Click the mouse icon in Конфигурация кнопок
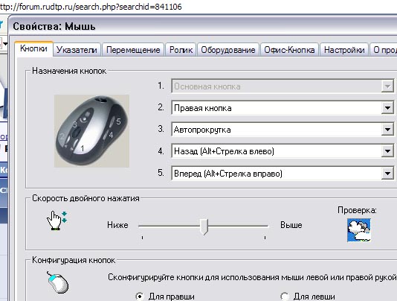The width and height of the screenshot is (397, 301). pos(57,282)
